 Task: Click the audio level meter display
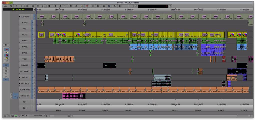pyautogui.click(x=153, y=6)
